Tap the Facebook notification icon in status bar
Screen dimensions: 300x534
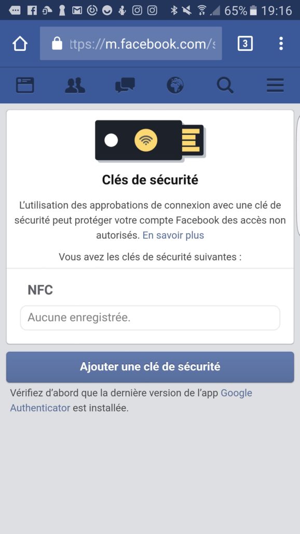[32, 10]
